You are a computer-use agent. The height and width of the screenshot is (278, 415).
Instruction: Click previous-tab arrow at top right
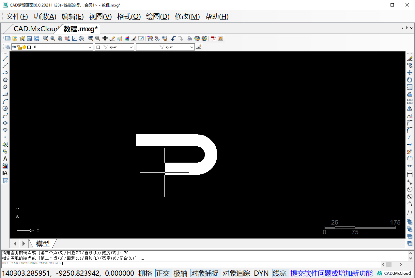click(402, 28)
